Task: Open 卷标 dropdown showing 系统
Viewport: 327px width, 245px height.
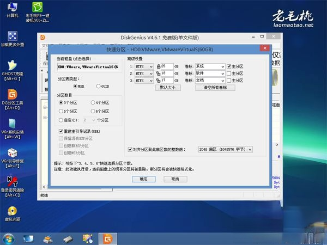Action: tap(210, 66)
